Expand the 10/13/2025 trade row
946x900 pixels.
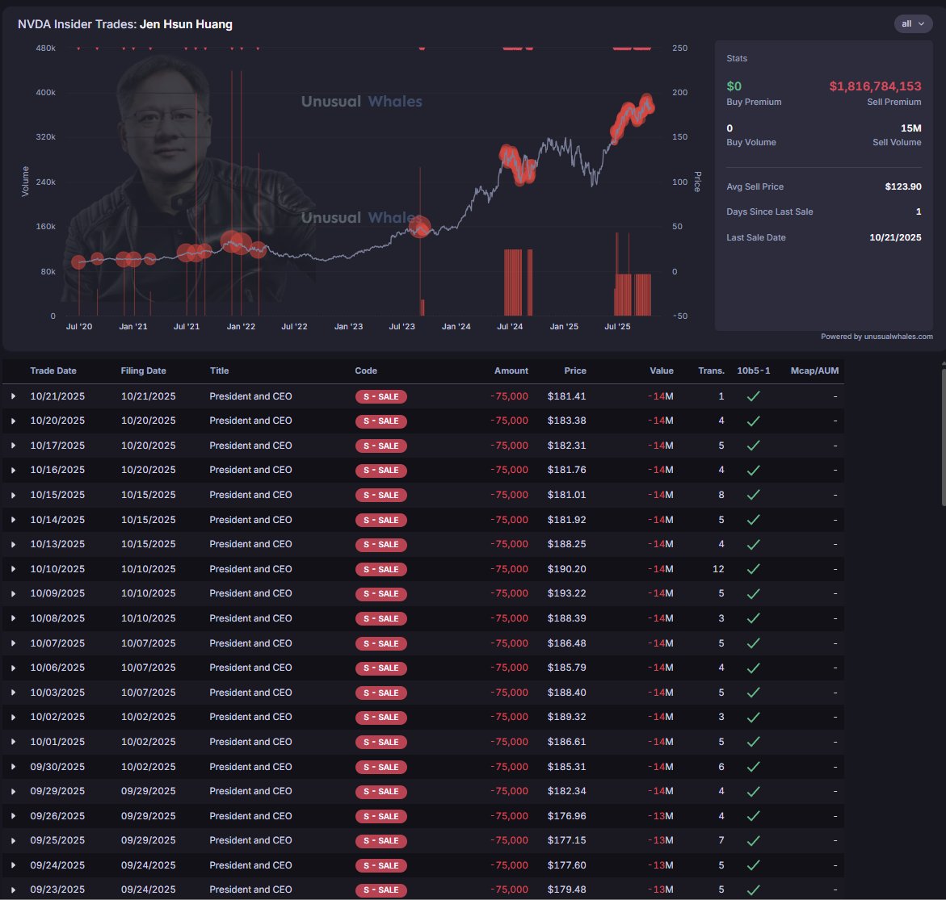(13, 544)
